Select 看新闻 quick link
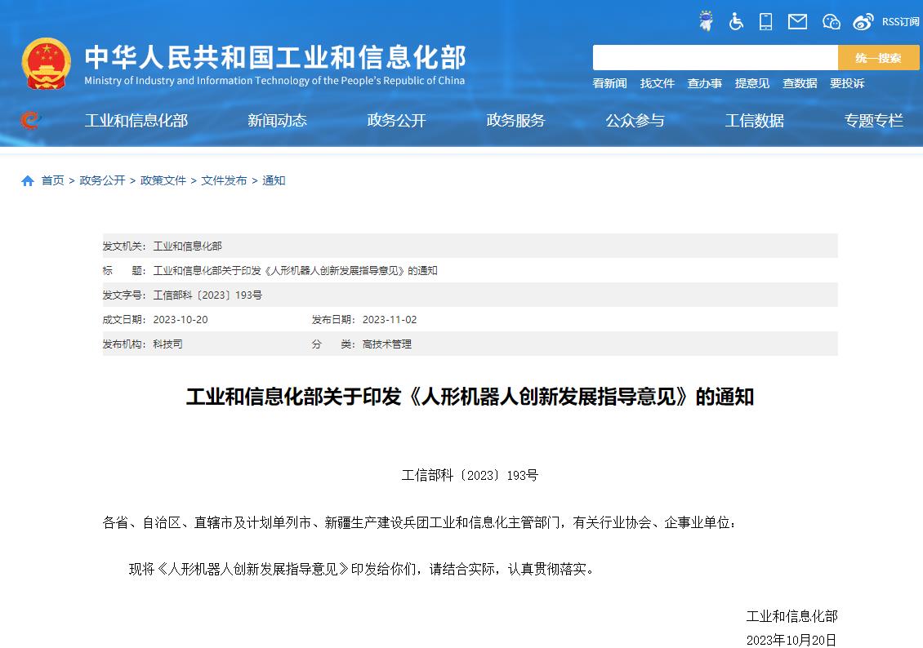 pyautogui.click(x=609, y=83)
